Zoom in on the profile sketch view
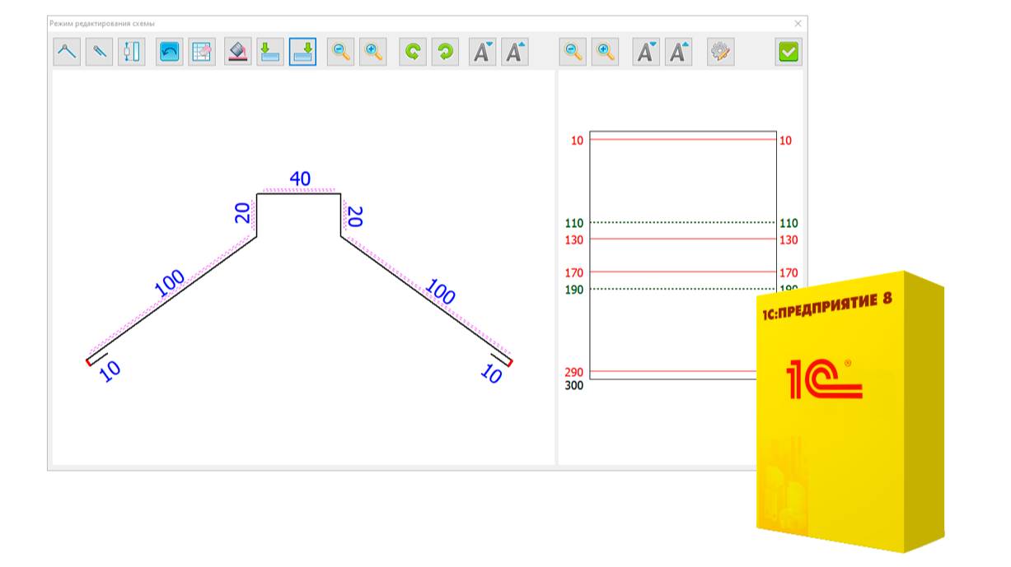 pos(372,52)
